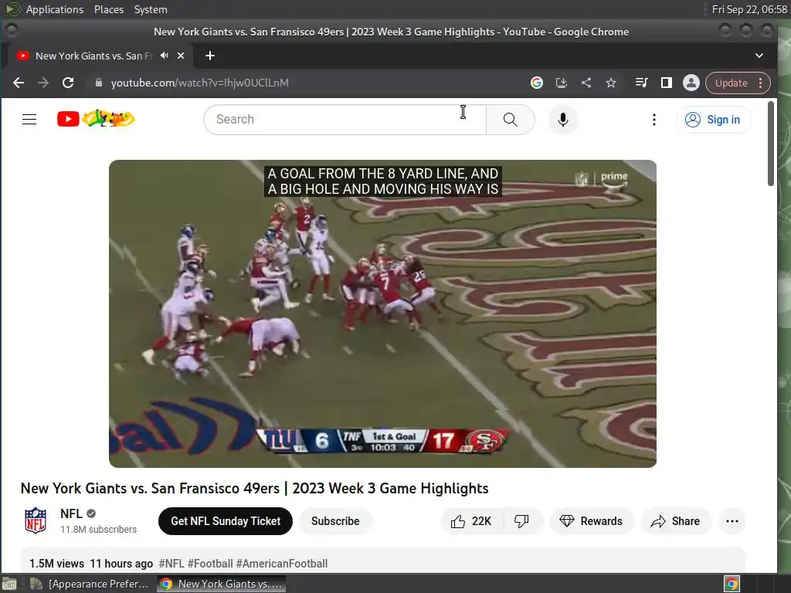The width and height of the screenshot is (791, 593).
Task: Click the magnifier search button
Action: 510,120
